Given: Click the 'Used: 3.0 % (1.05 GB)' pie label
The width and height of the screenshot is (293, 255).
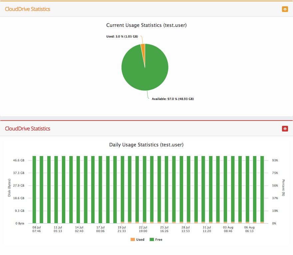Looking at the screenshot, I should pyautogui.click(x=122, y=37).
